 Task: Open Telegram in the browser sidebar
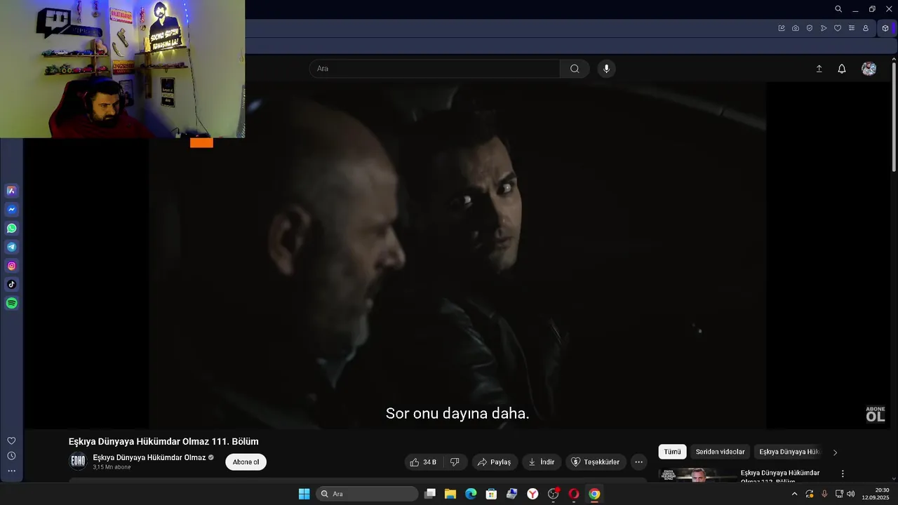[x=12, y=247]
